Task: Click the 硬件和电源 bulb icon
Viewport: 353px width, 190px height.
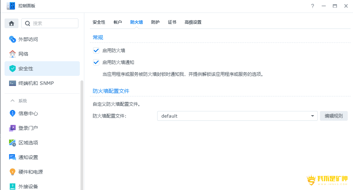Action: (x=13, y=172)
